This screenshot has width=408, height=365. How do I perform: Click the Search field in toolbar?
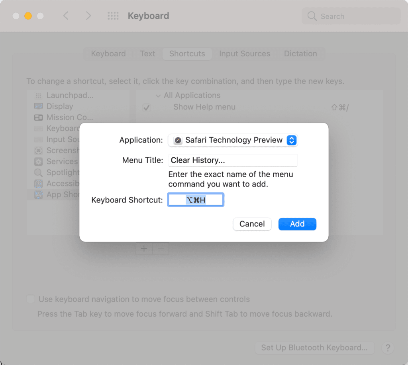pos(351,16)
